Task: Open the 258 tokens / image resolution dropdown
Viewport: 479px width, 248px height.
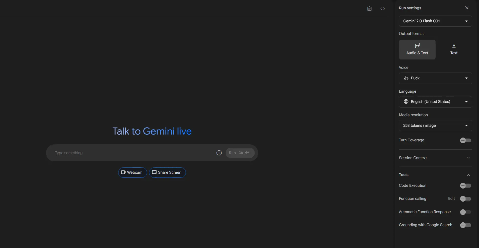Action: pos(435,126)
